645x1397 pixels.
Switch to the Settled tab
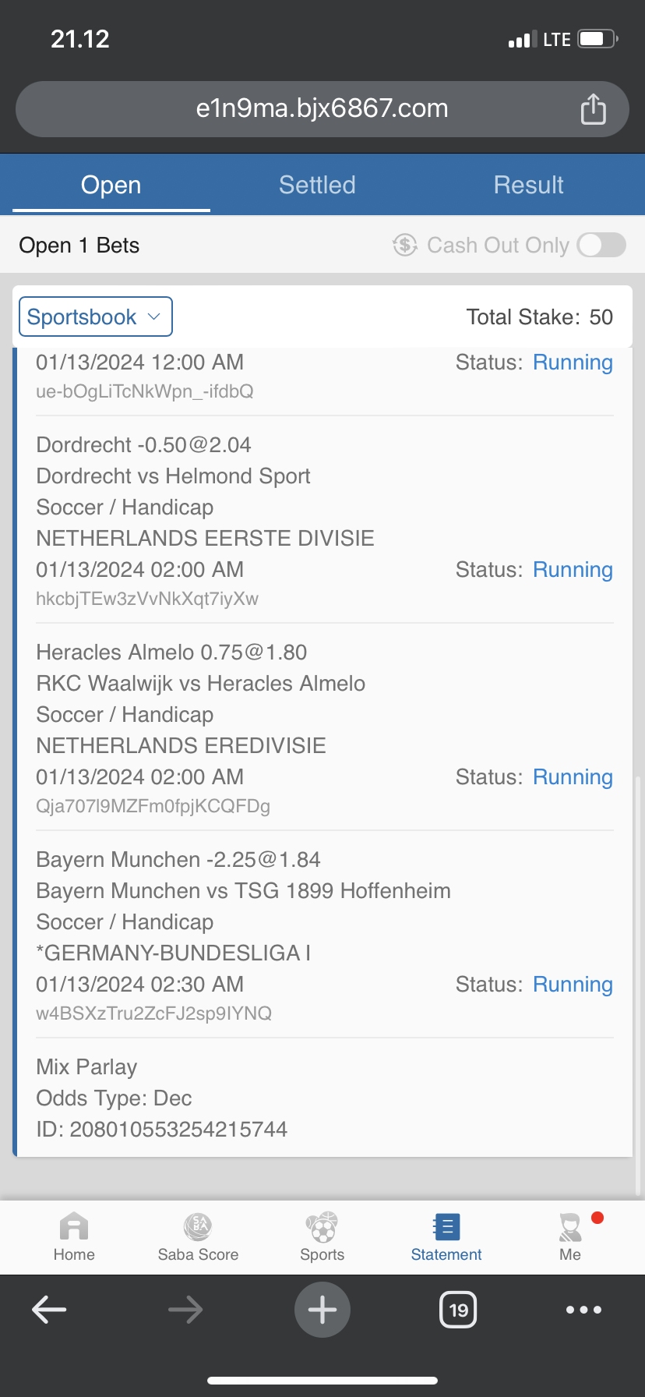click(317, 186)
